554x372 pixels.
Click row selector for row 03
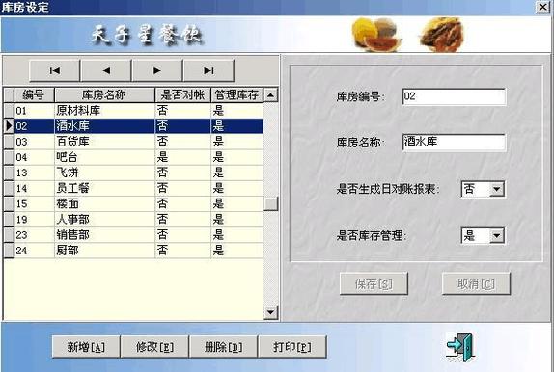pyautogui.click(x=9, y=142)
